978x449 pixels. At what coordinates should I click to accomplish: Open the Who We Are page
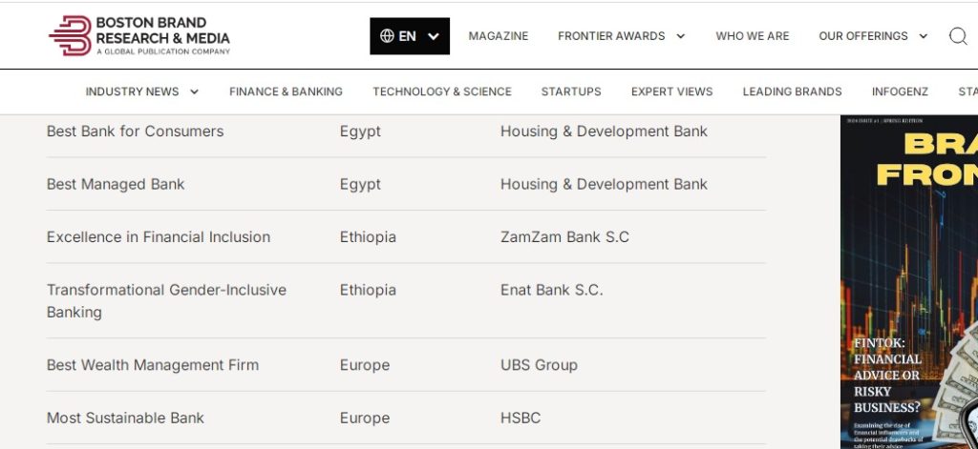[752, 36]
